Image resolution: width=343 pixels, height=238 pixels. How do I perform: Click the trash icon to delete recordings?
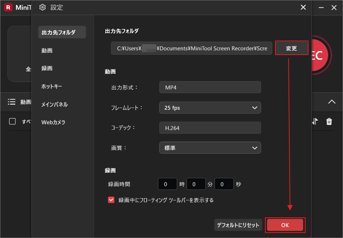point(329,121)
